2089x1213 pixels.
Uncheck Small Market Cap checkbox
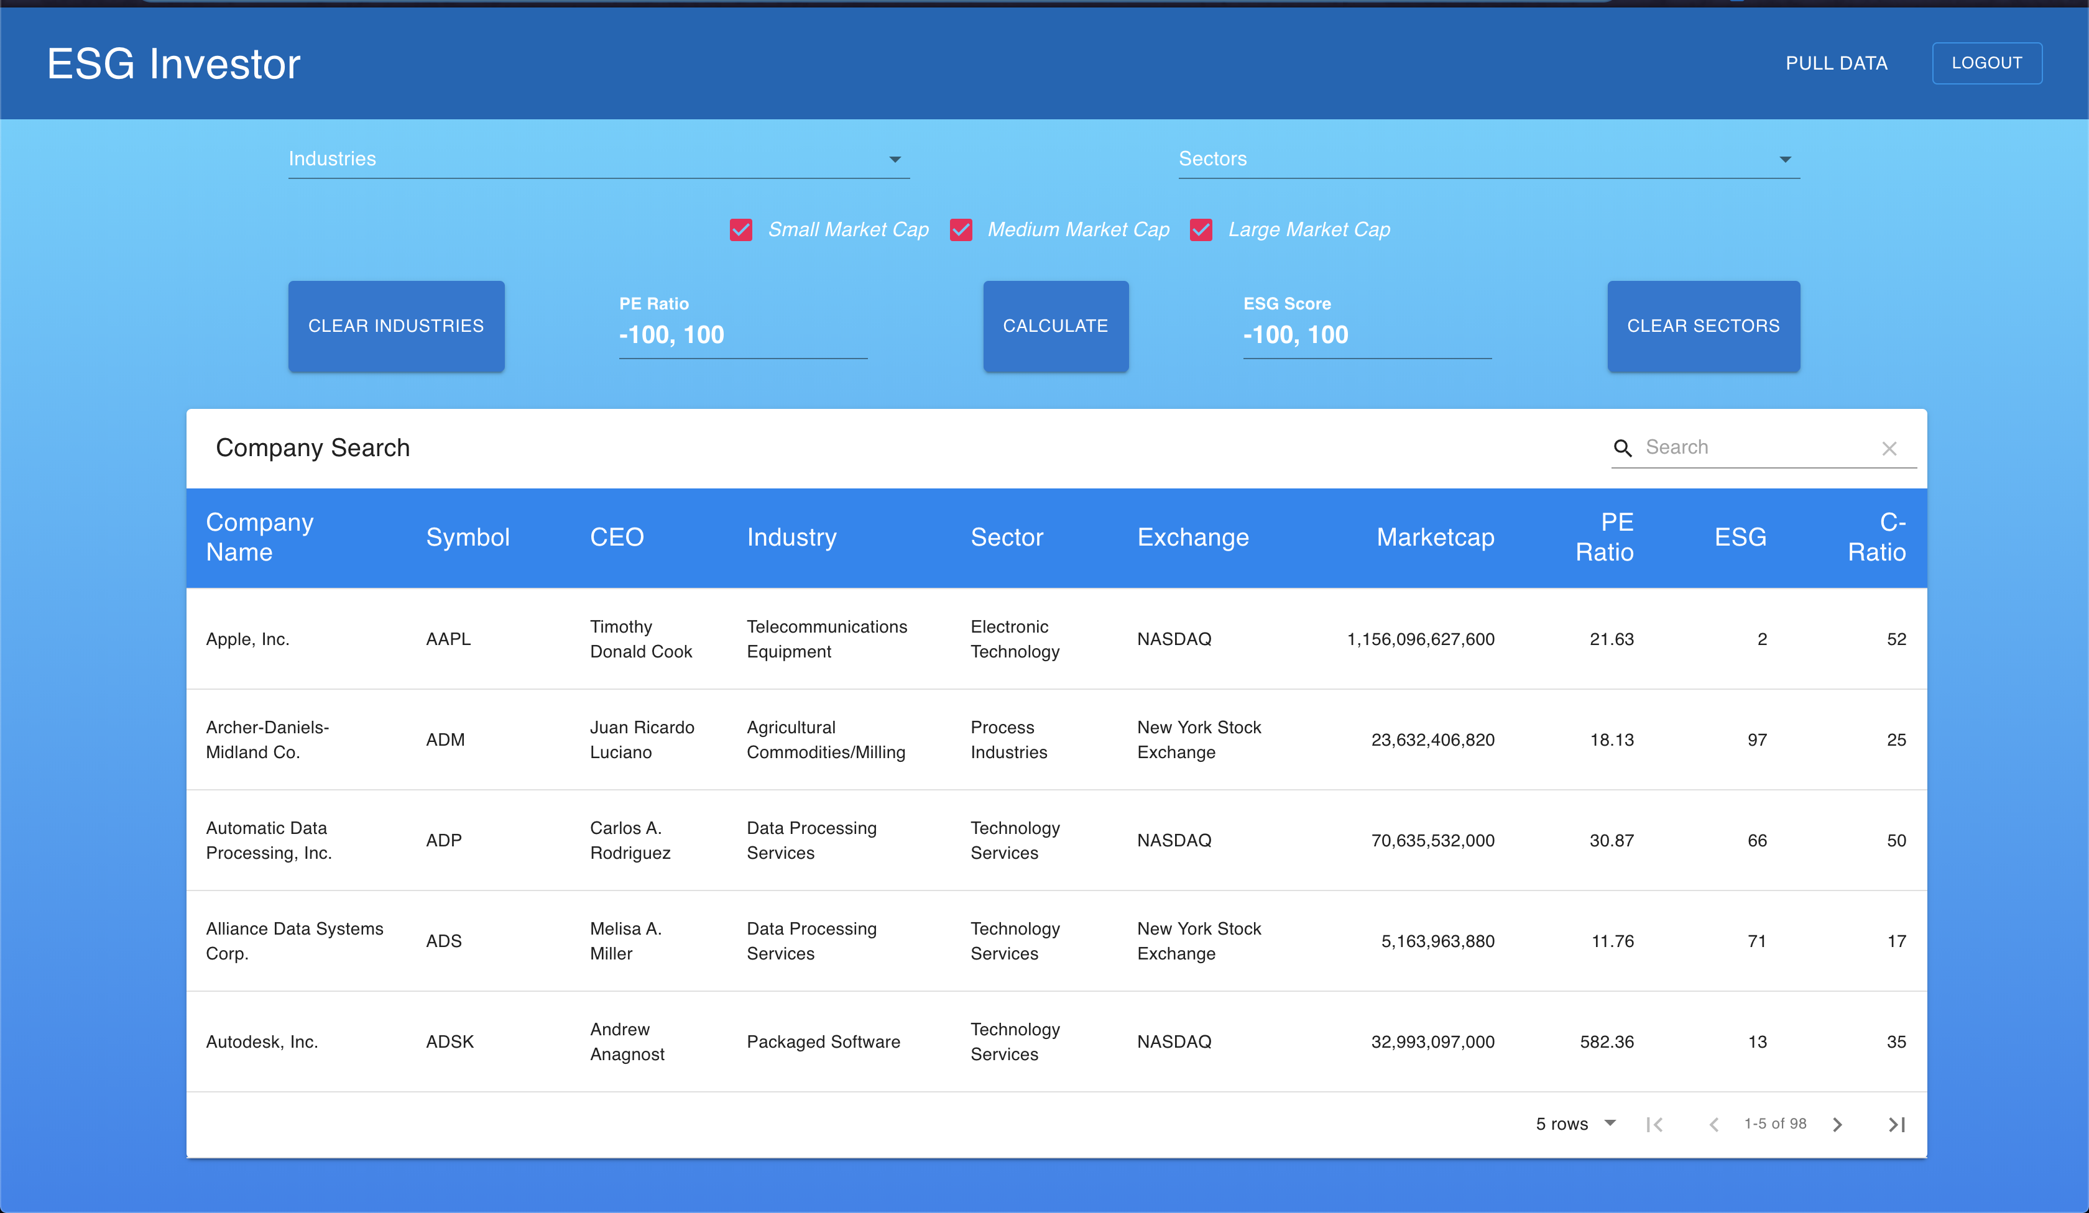click(x=741, y=229)
